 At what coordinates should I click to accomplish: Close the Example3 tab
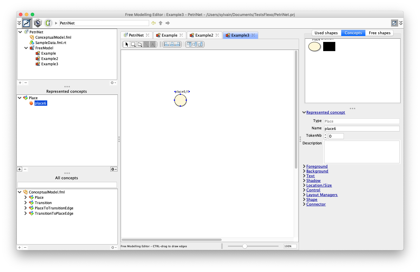[x=253, y=35]
